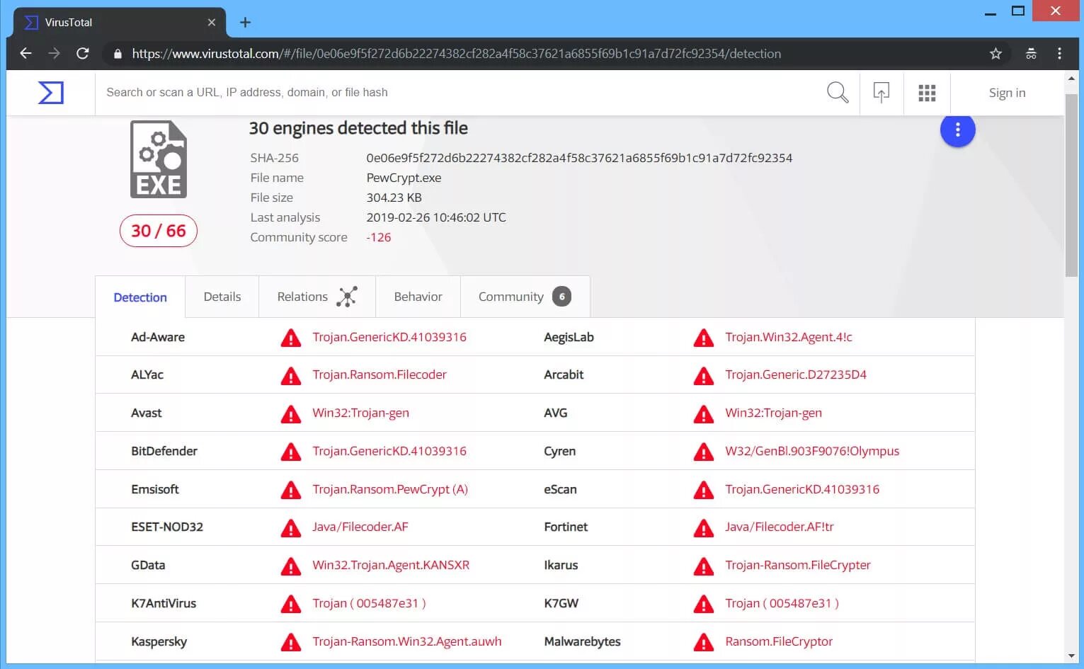Open the apps grid icon
Screen dimensions: 1084x669
[x=927, y=93]
